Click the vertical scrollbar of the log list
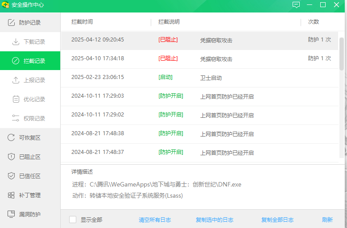The image size is (347, 228). [342, 54]
